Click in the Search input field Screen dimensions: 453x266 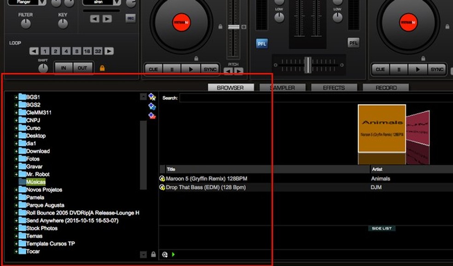click(313, 98)
